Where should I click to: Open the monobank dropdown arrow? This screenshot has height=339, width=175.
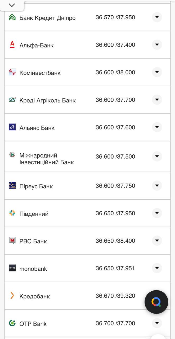click(x=157, y=268)
